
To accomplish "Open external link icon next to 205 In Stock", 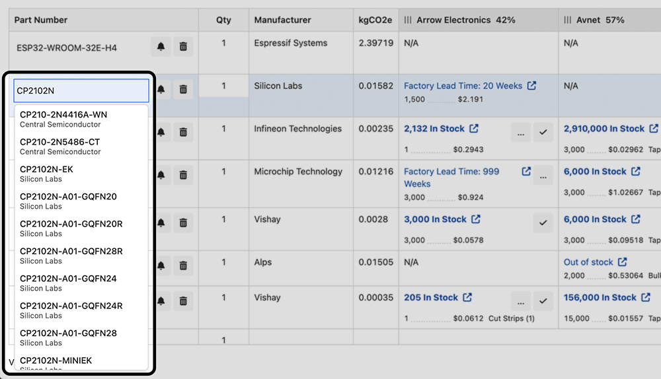I will (x=467, y=297).
